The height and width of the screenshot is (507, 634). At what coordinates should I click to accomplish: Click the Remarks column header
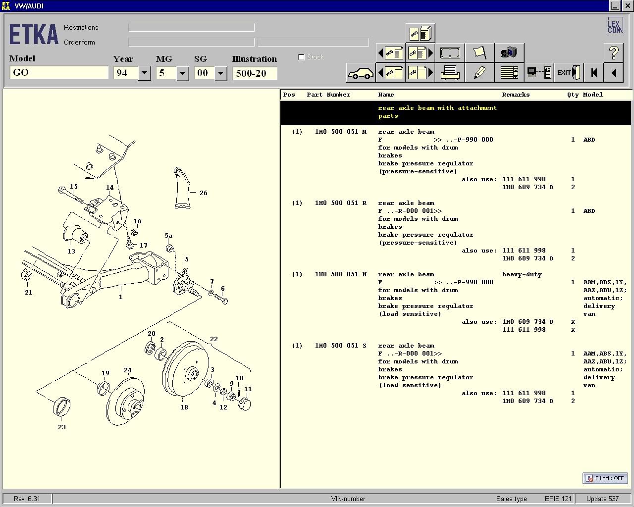coord(516,95)
